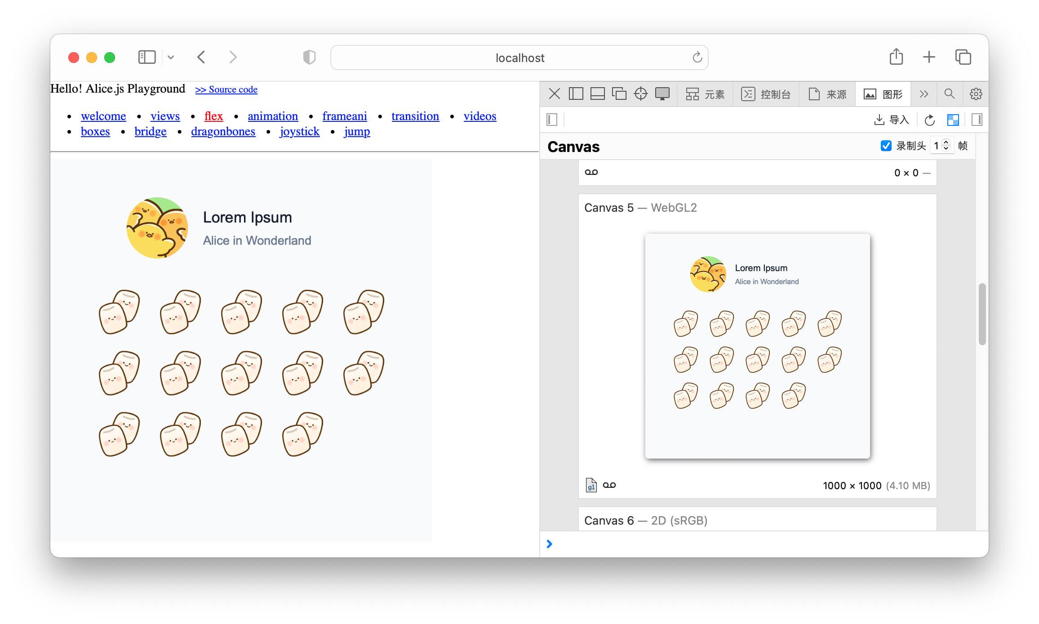Expand hidden inspector tabs chevron
Image resolution: width=1039 pixels, height=624 pixels.
click(x=924, y=94)
